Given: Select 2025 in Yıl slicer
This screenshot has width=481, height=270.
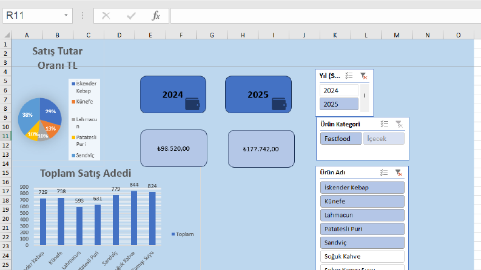Looking at the screenshot, I should (339, 104).
